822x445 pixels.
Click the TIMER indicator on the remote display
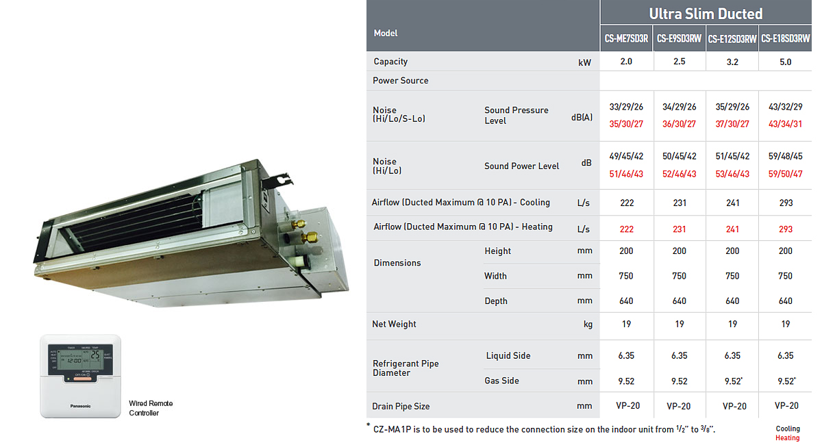tap(71, 348)
